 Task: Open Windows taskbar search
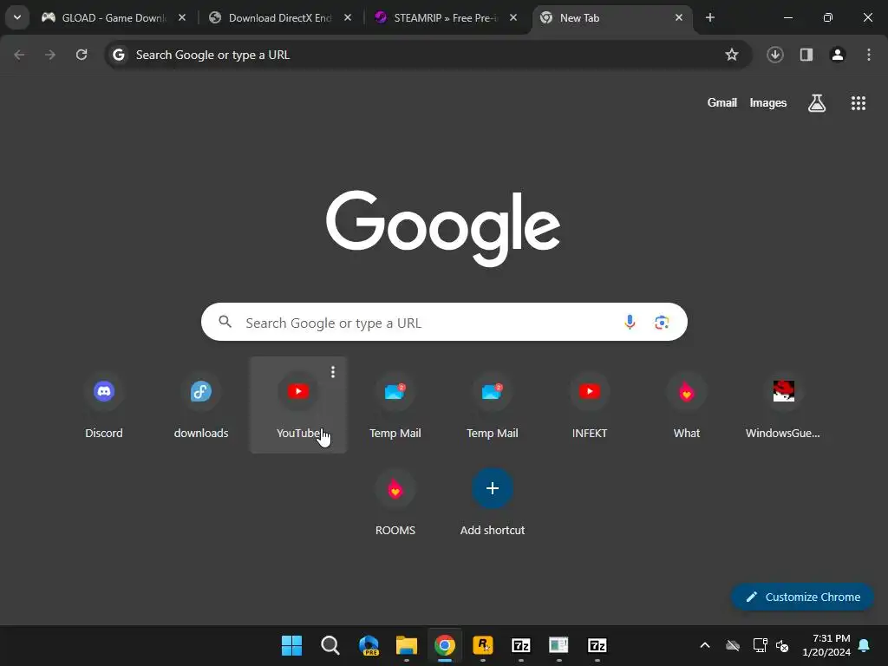coord(330,645)
